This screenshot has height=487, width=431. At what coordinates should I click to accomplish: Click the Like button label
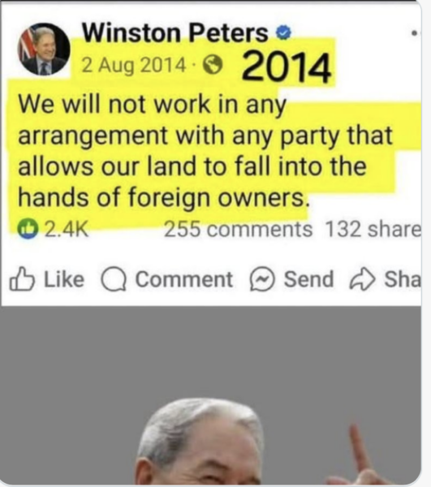(x=64, y=279)
